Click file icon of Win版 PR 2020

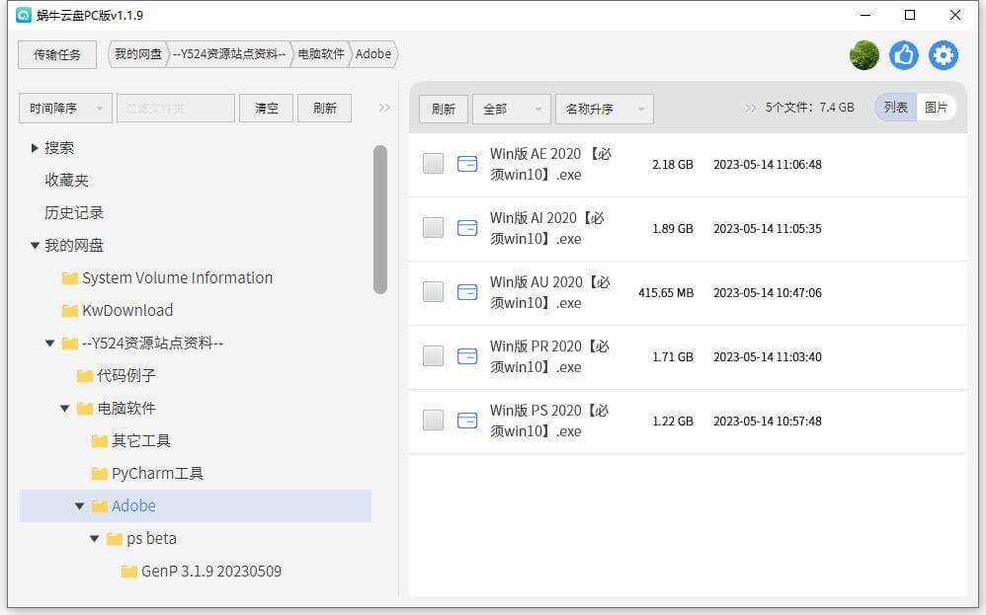point(467,356)
